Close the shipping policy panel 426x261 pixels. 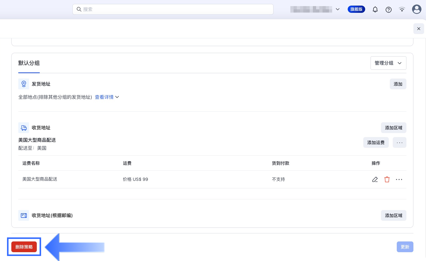(419, 29)
